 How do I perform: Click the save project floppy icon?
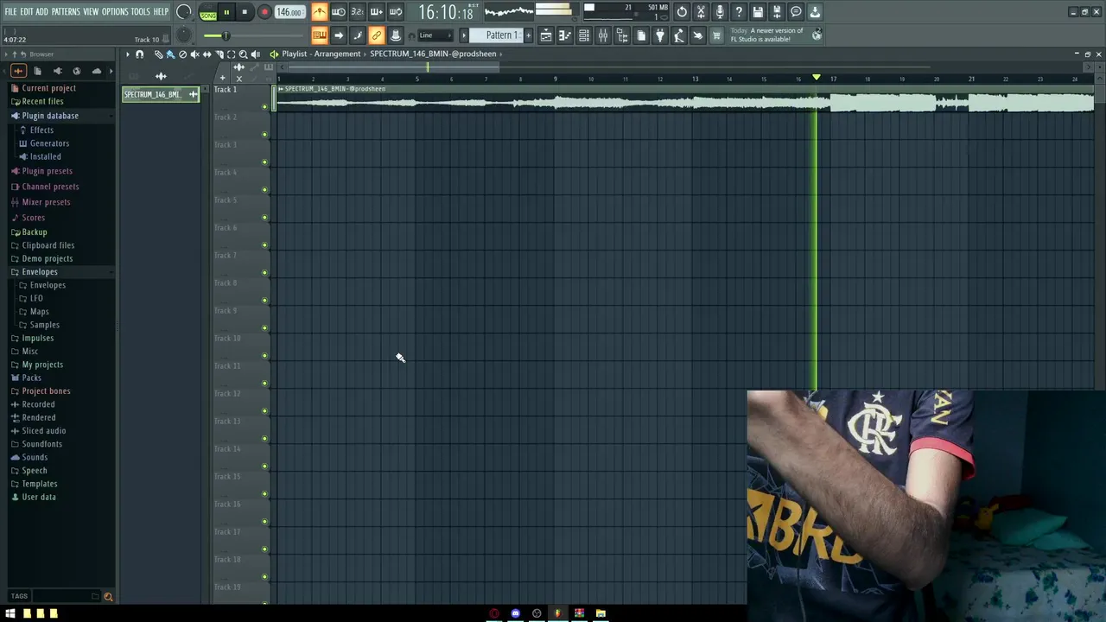point(758,12)
